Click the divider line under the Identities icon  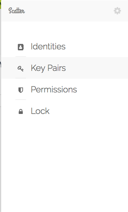pyautogui.click(x=21, y=57)
